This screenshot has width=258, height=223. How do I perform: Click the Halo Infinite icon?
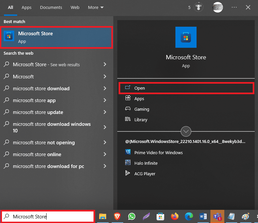click(128, 163)
